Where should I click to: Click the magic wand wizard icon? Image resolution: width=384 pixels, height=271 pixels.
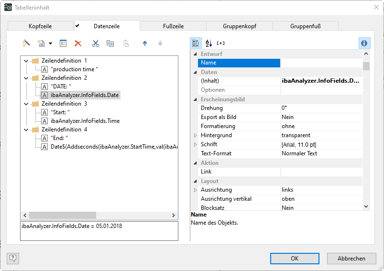pos(26,43)
